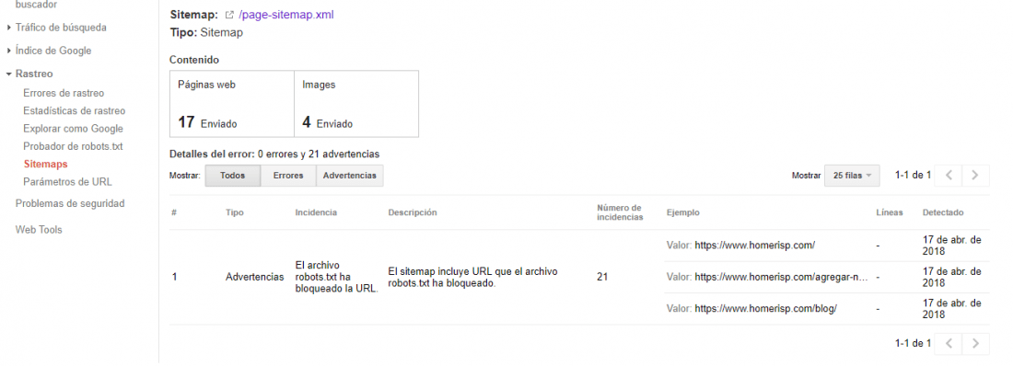The height and width of the screenshot is (366, 1013).
Task: Open Parámetros de URL in sidebar
Action: tap(67, 182)
